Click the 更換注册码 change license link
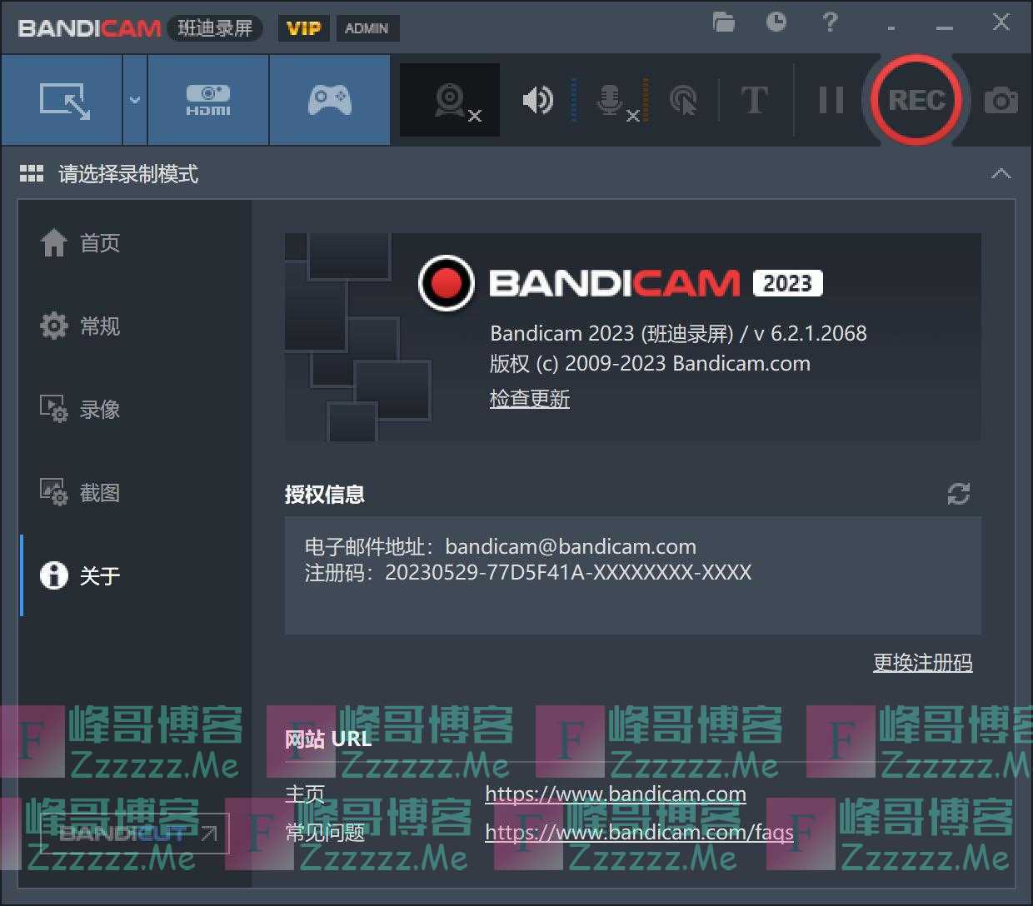The image size is (1033, 906). (x=922, y=663)
